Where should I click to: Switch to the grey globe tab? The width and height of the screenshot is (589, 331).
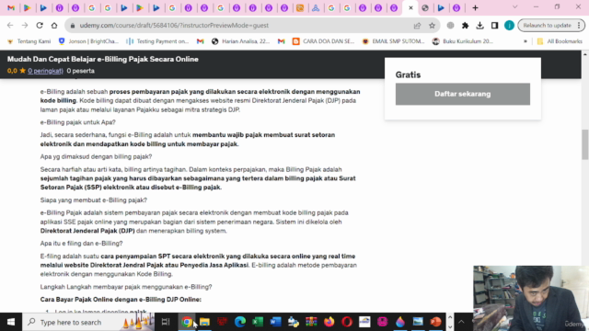tap(425, 8)
